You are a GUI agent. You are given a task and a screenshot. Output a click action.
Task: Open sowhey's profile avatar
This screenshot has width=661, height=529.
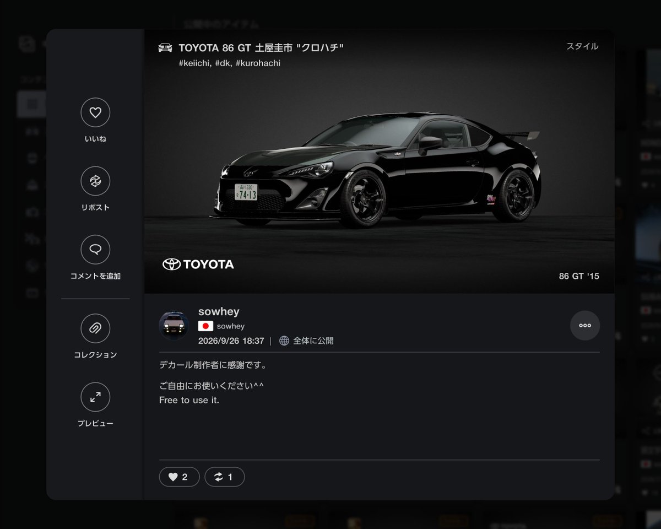tap(174, 326)
